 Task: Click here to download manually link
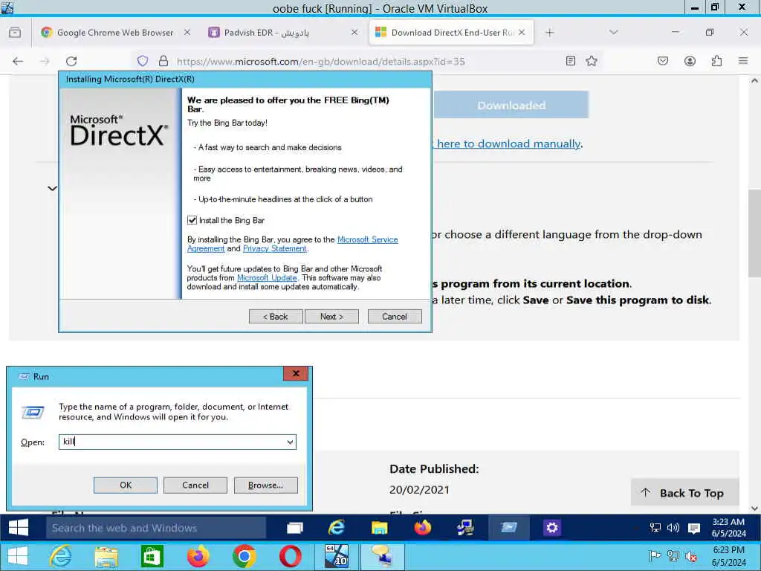508,143
